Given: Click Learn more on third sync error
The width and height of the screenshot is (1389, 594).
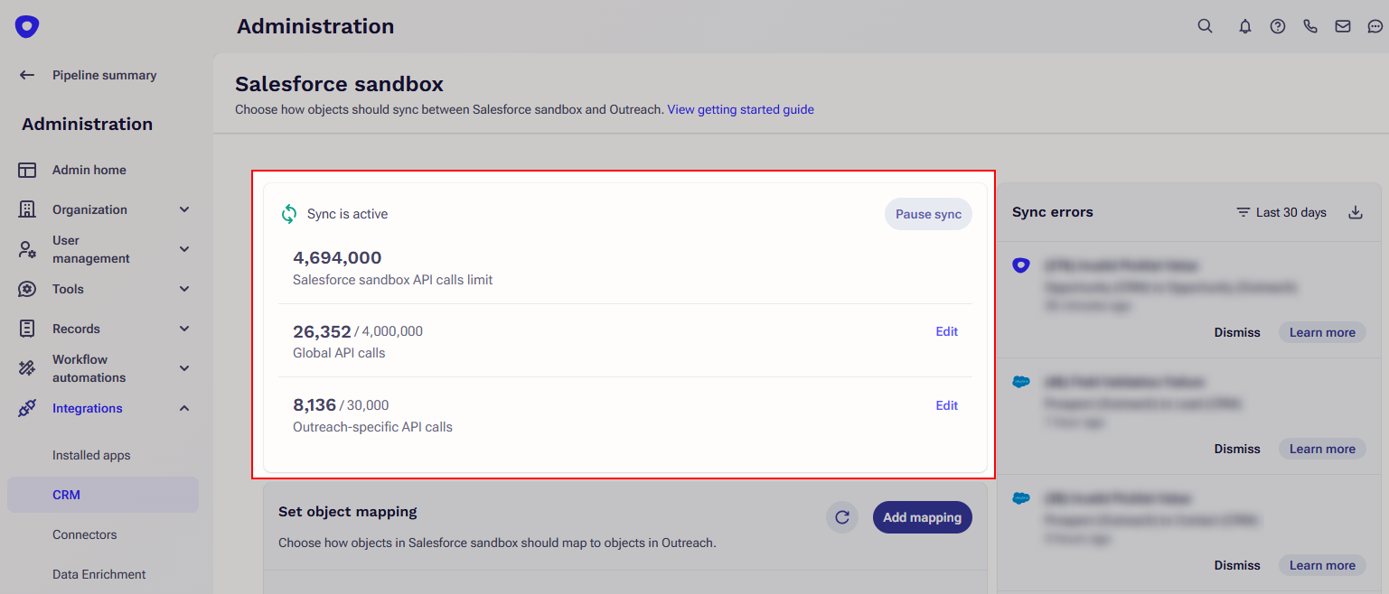Looking at the screenshot, I should [x=1322, y=565].
